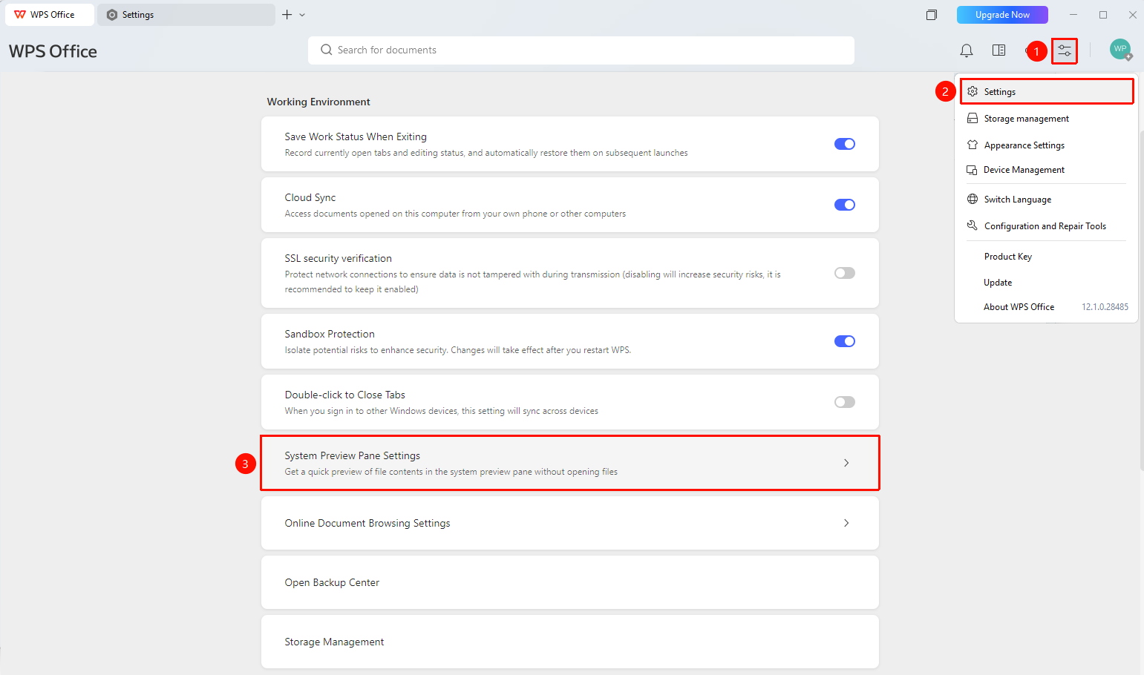Switch to the WPS Office tab
The width and height of the screenshot is (1144, 675).
pyautogui.click(x=50, y=15)
